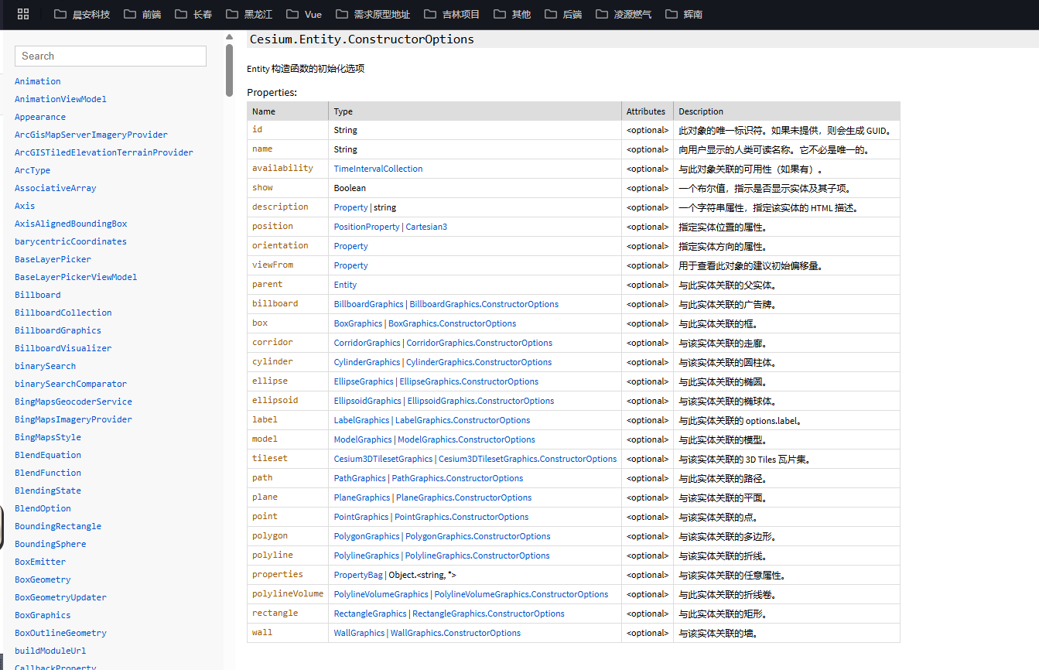This screenshot has height=670, width=1039.
Task: Open CylinderGraphics.ConstructorOptions link
Action: click(x=479, y=362)
